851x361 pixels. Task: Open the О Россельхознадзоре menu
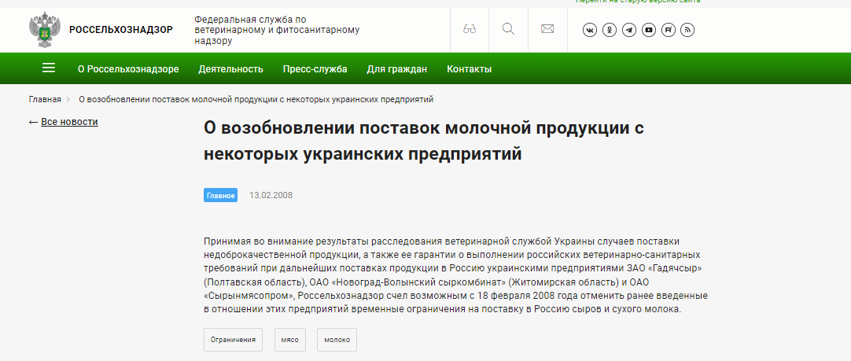coord(128,69)
